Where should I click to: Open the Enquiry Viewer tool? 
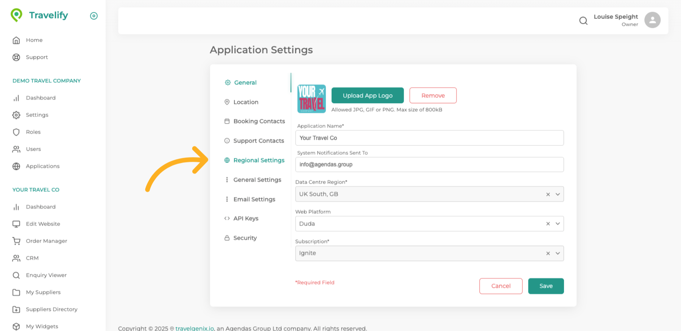click(x=46, y=275)
